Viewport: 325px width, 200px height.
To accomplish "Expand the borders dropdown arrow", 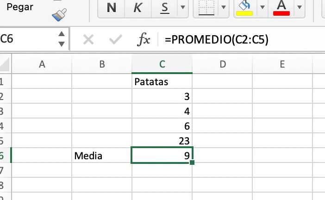I will 224,7.
